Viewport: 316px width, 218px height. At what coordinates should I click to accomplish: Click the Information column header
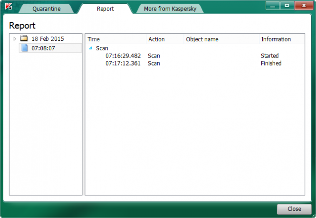(x=282, y=39)
